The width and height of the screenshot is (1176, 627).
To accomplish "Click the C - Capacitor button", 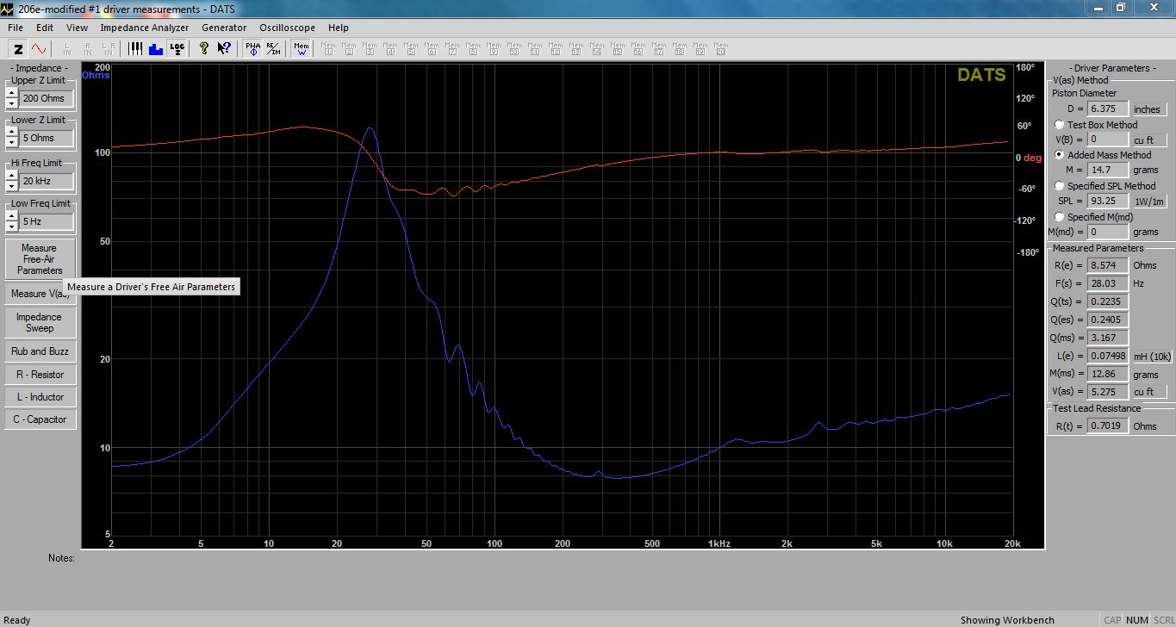I will 40,419.
